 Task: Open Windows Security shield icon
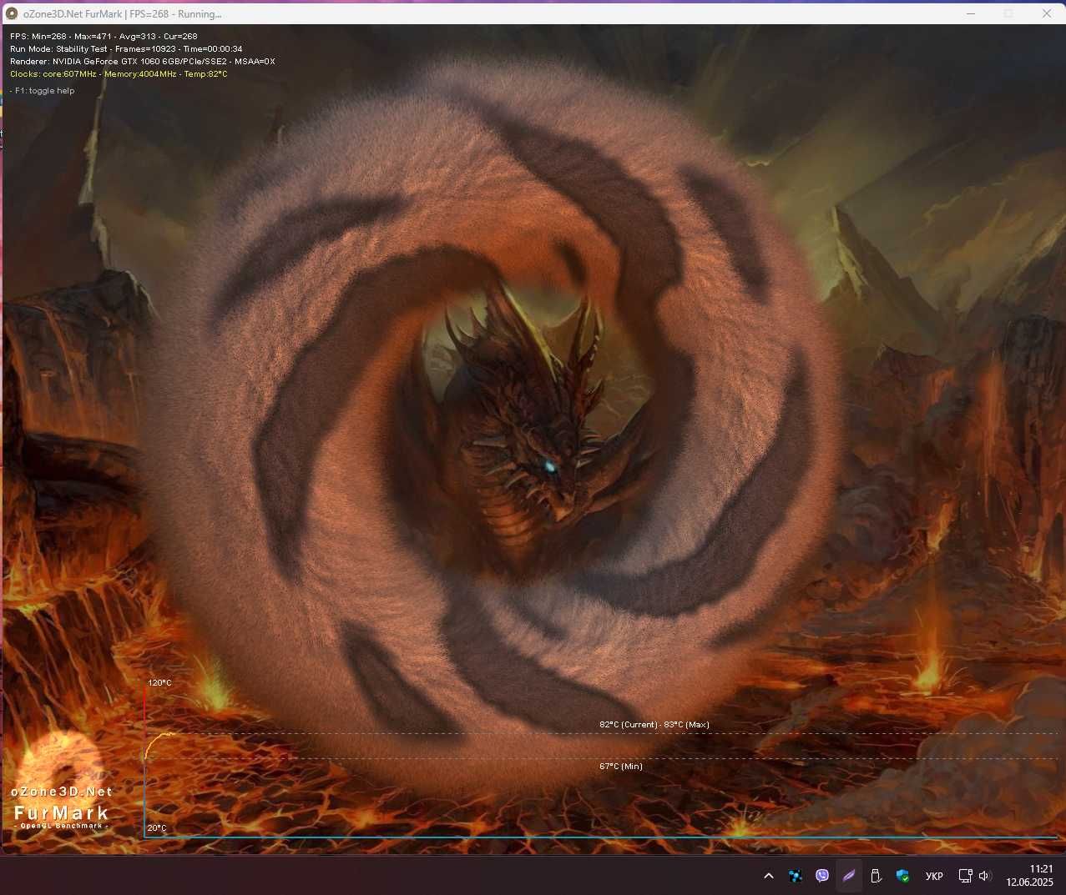coord(902,876)
